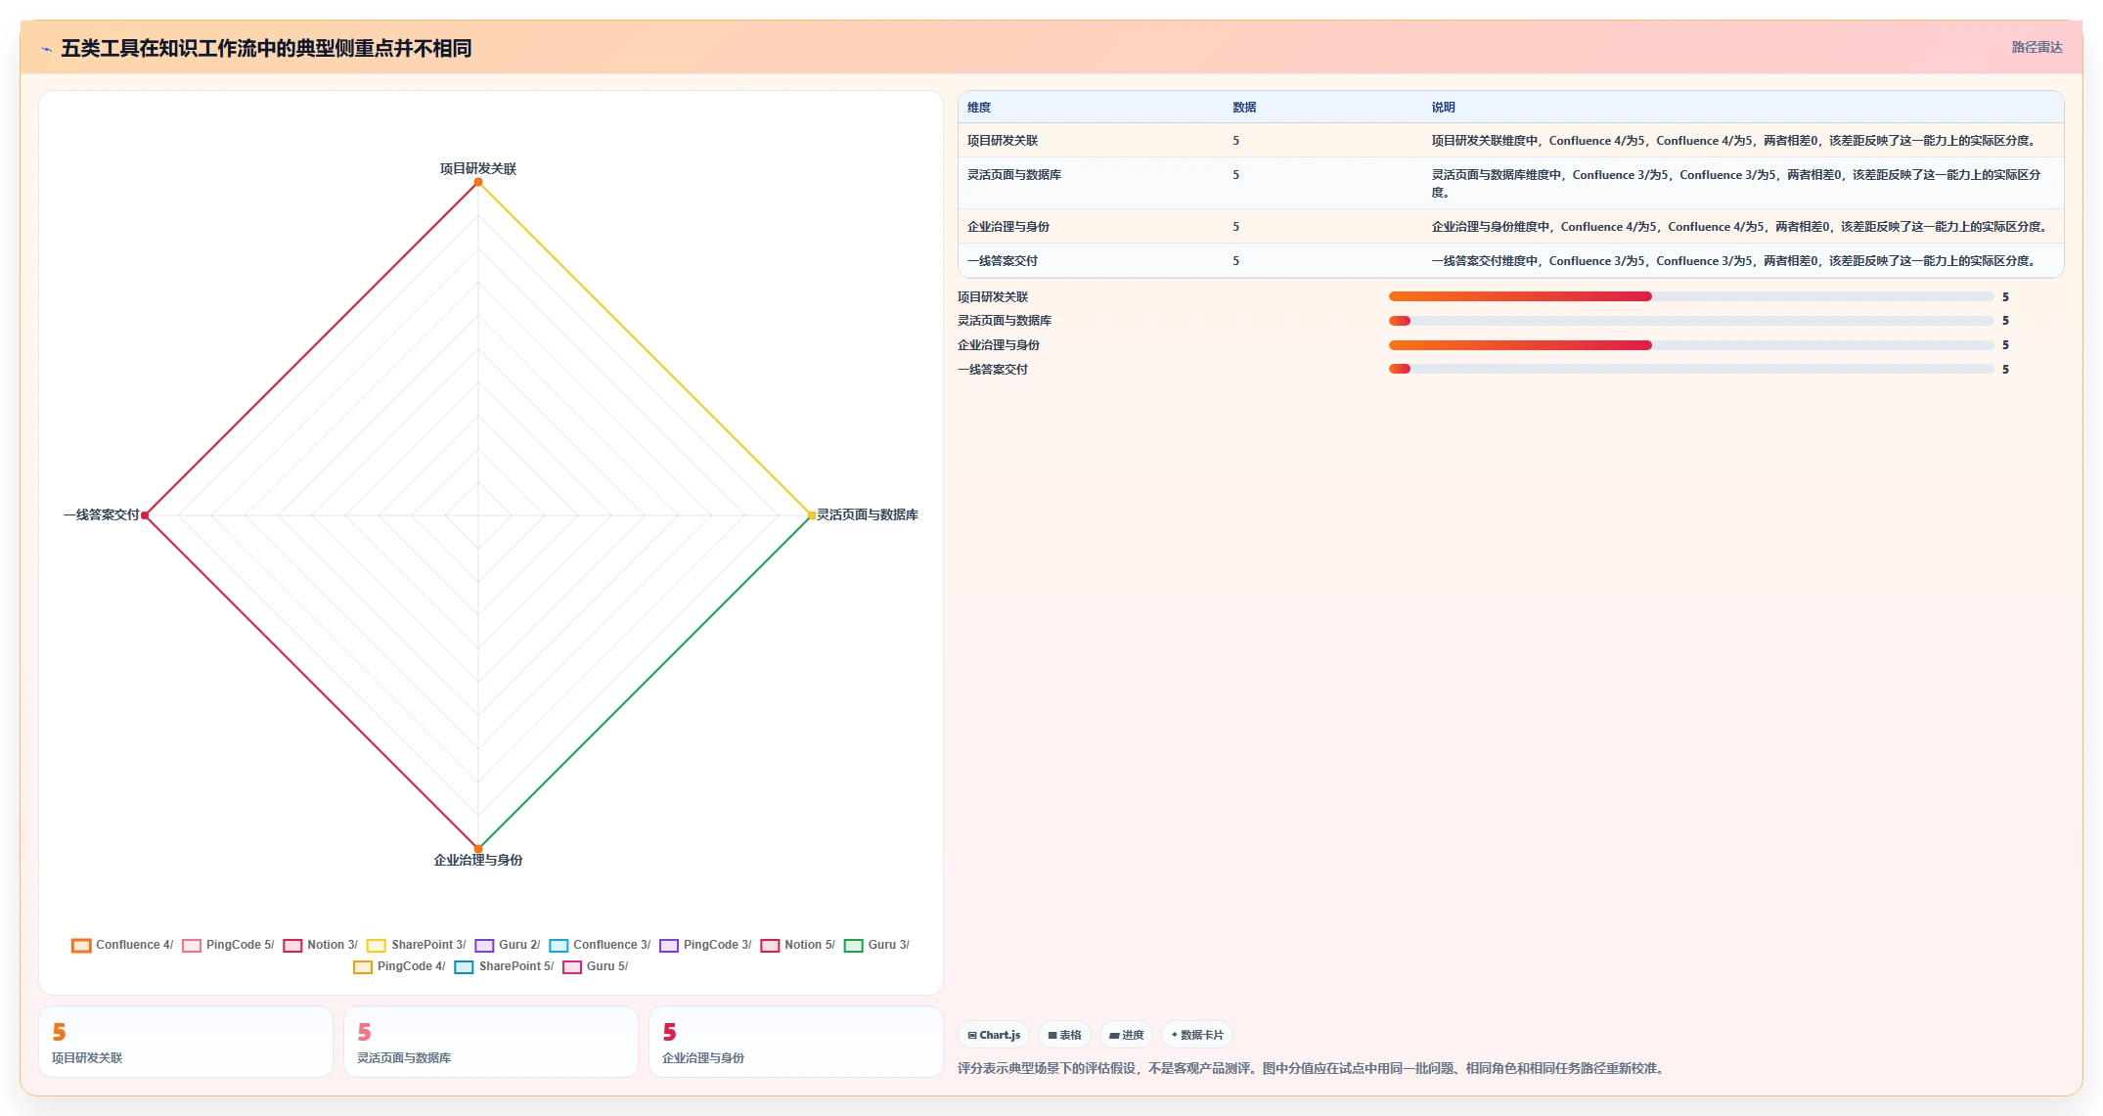Click the 进度 tag chip
This screenshot has width=2103, height=1116.
point(1126,1035)
